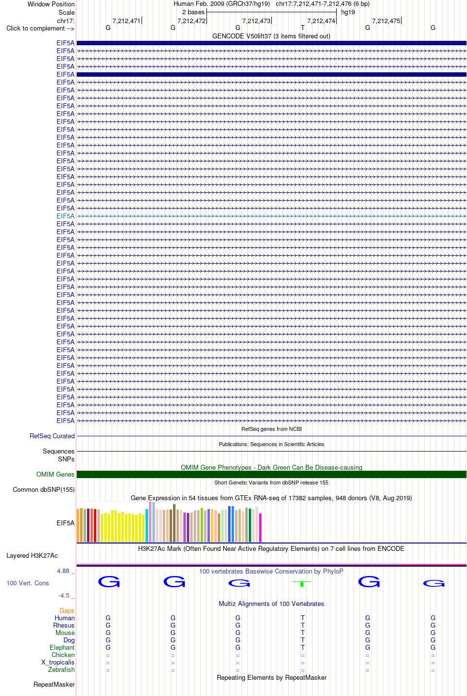This screenshot has width=467, height=696.
Task: Click the 'Layered H3K27Ac' track label
Action: (x=32, y=555)
